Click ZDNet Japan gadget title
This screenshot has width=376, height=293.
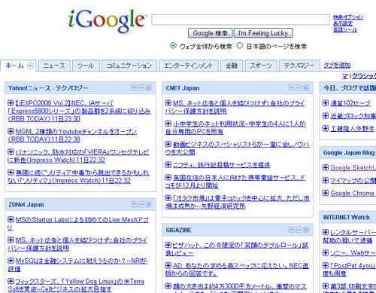tap(26, 205)
